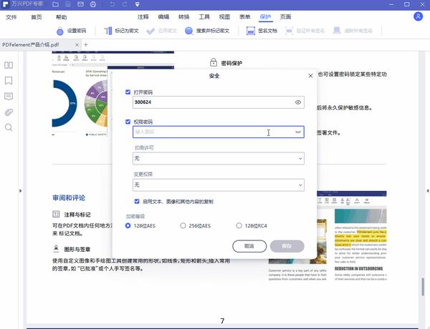Image resolution: width=430 pixels, height=329 pixels.
Task: Click 图形与签章 subheading in document
Action: [x=77, y=249]
